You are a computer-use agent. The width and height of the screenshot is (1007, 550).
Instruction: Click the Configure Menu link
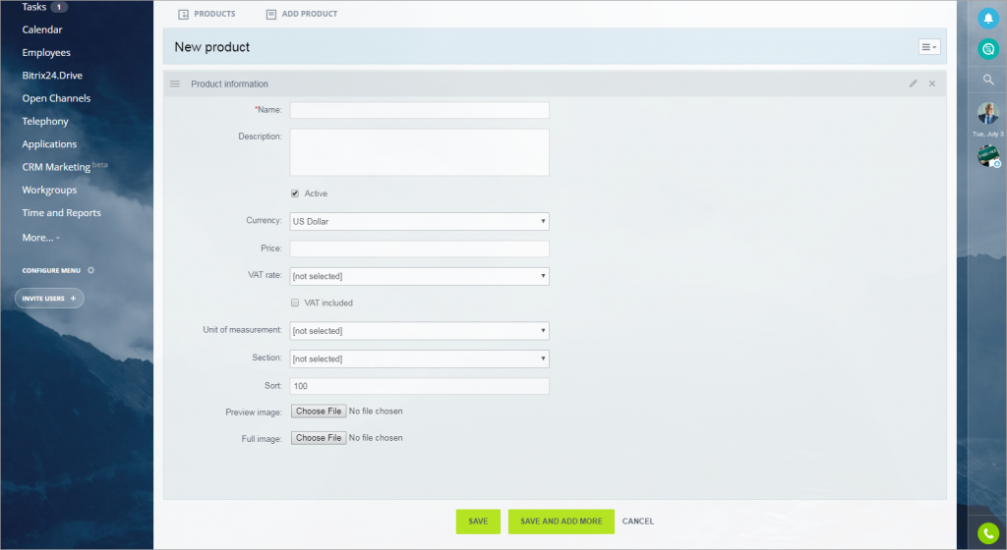(51, 270)
